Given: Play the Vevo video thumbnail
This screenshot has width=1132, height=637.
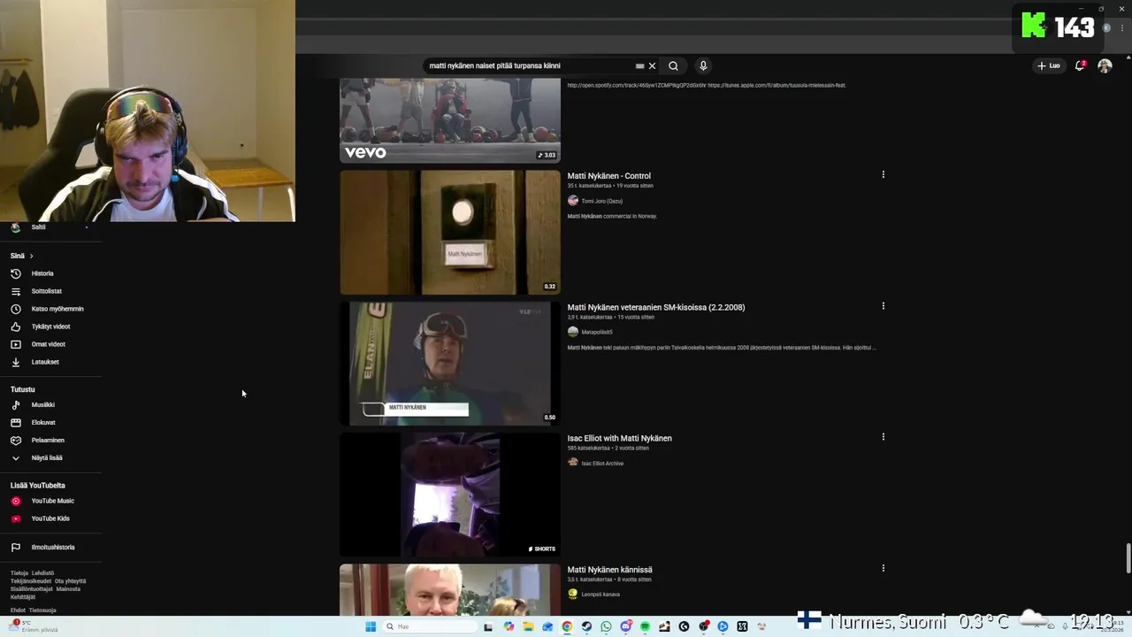Looking at the screenshot, I should click(x=450, y=120).
